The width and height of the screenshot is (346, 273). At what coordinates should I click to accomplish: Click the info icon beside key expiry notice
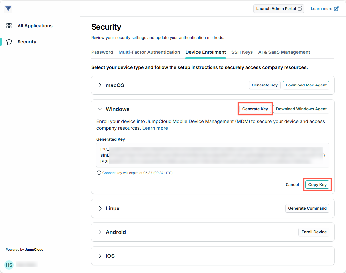coord(99,173)
